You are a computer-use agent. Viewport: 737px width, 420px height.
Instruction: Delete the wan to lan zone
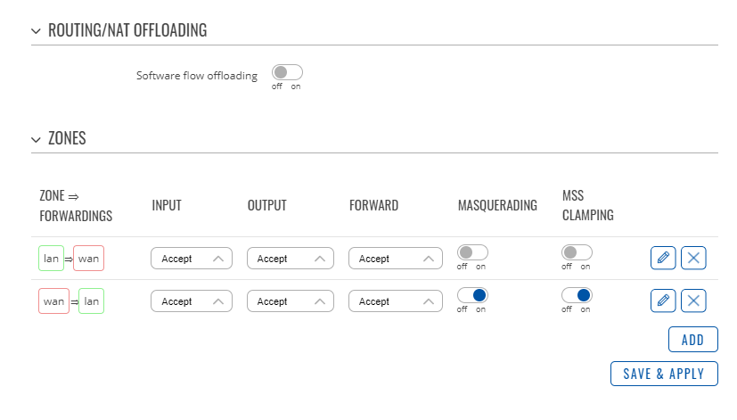pyautogui.click(x=693, y=301)
